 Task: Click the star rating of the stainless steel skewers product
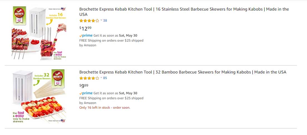pos(89,21)
